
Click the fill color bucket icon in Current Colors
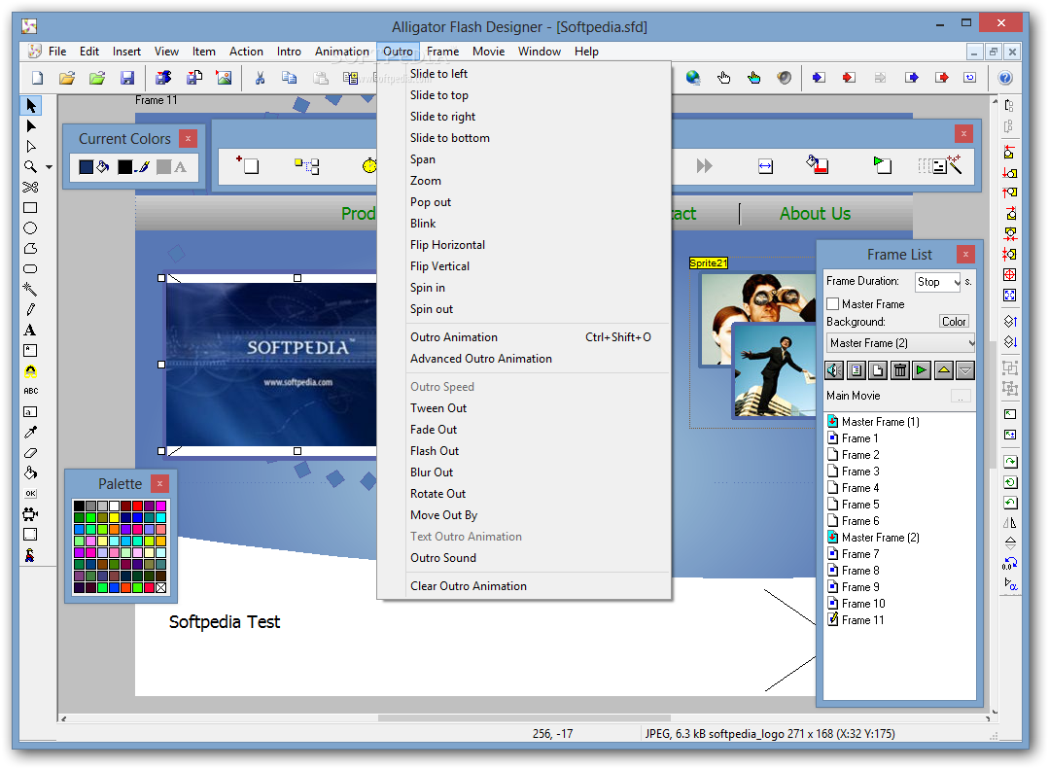click(103, 166)
